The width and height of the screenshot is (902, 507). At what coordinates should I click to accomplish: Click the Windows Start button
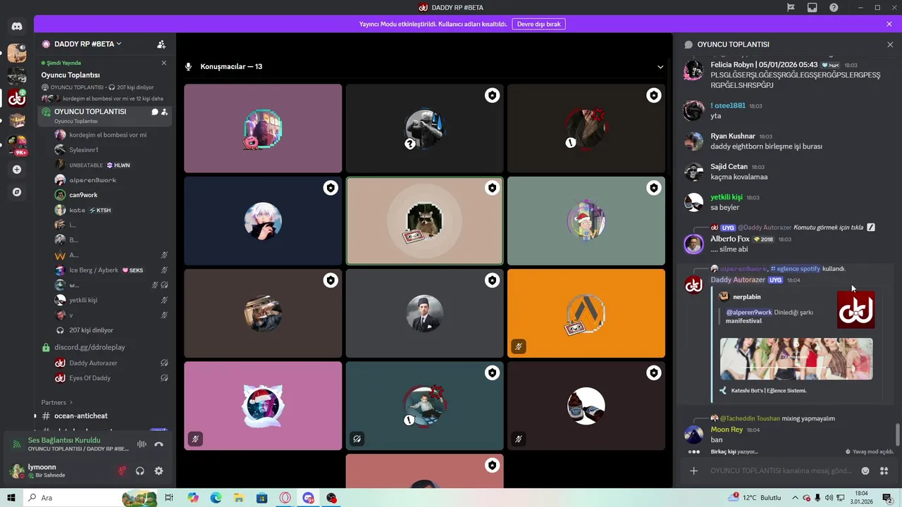11,498
